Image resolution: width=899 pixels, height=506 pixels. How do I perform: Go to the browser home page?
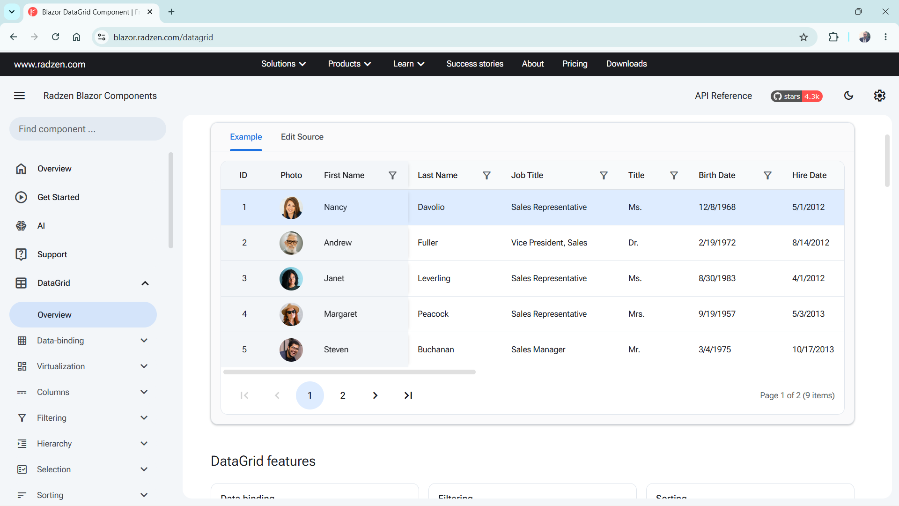[76, 37]
